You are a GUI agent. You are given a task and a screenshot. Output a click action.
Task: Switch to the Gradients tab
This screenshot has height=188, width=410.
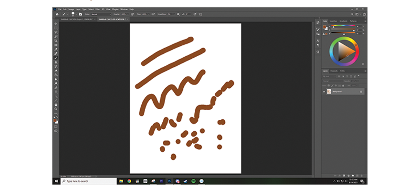(343, 21)
